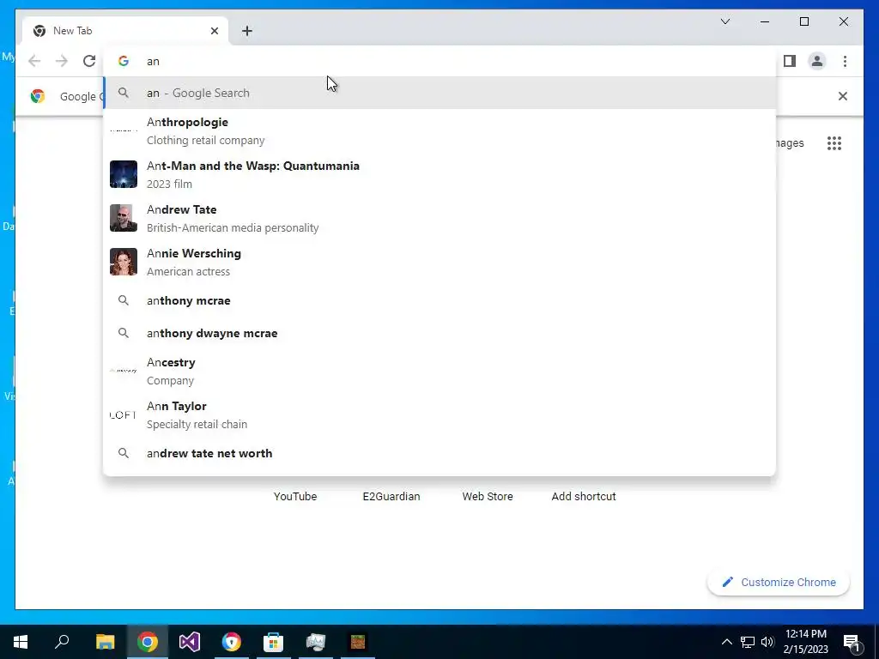
Task: Open the volume tray icon
Action: click(767, 642)
